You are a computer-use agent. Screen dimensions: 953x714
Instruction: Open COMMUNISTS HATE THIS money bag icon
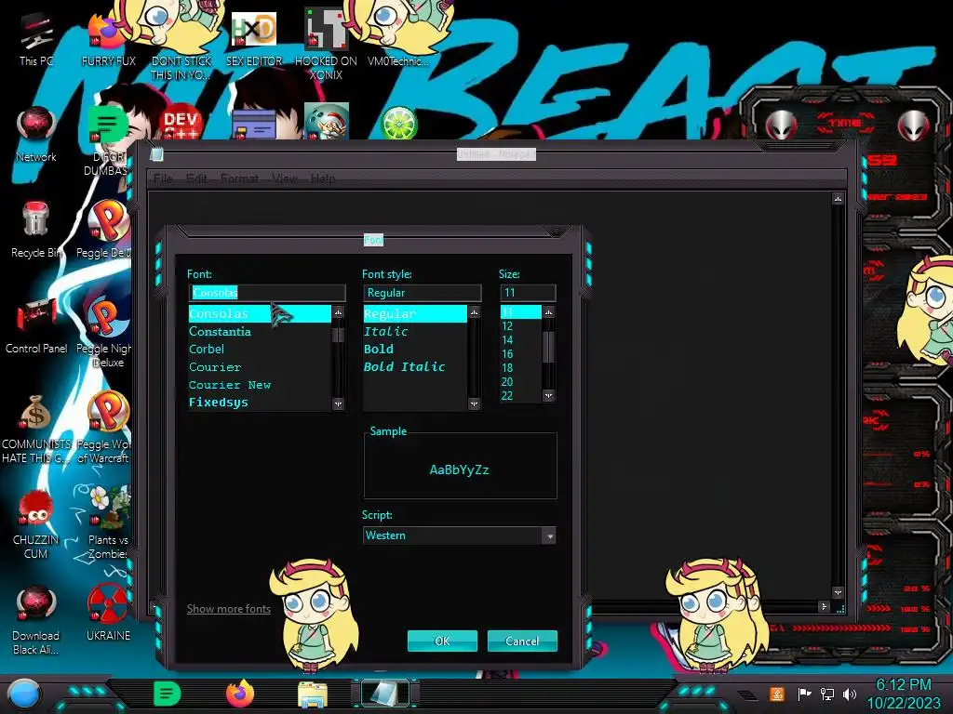(36, 430)
